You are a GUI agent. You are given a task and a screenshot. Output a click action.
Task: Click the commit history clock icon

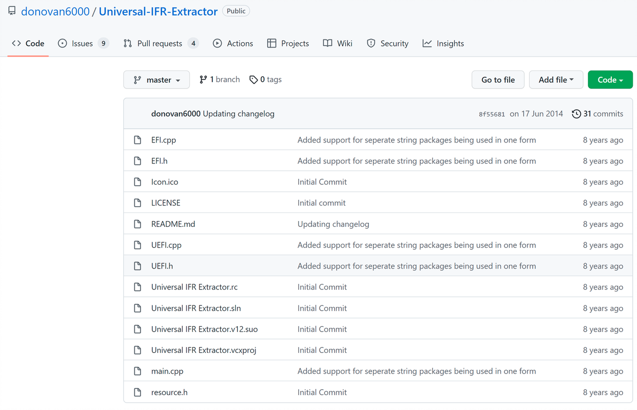576,114
